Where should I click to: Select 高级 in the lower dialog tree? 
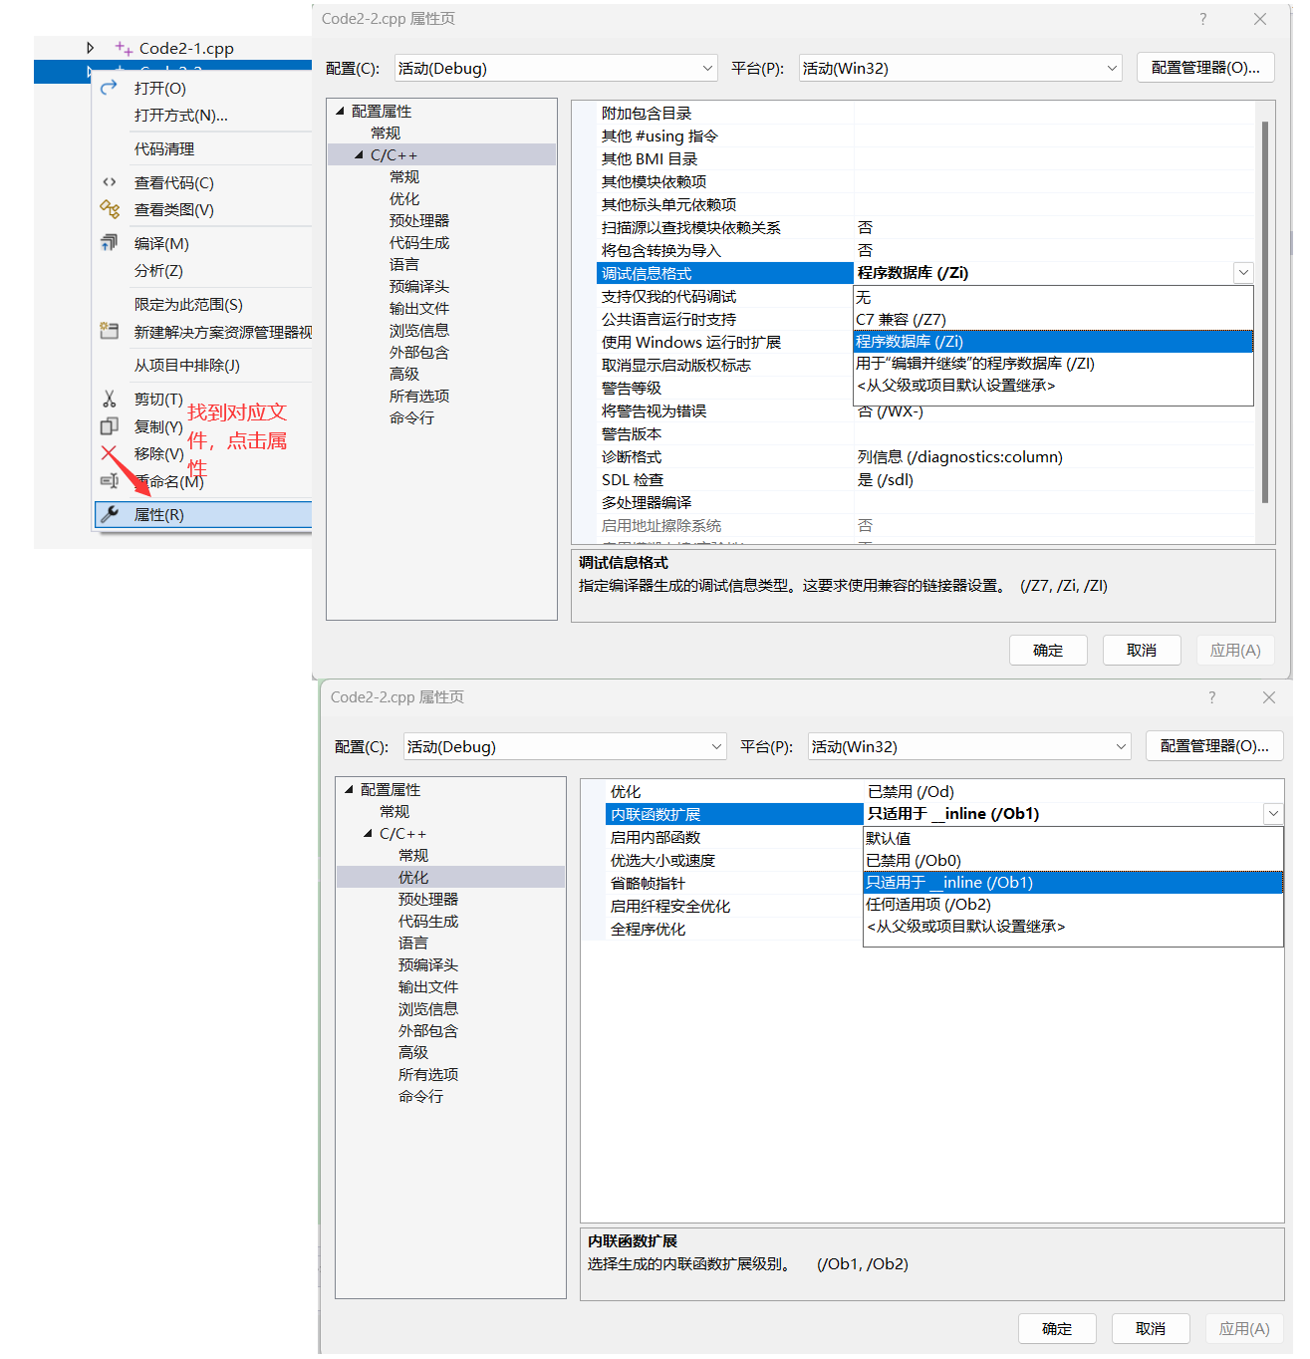(x=413, y=1052)
